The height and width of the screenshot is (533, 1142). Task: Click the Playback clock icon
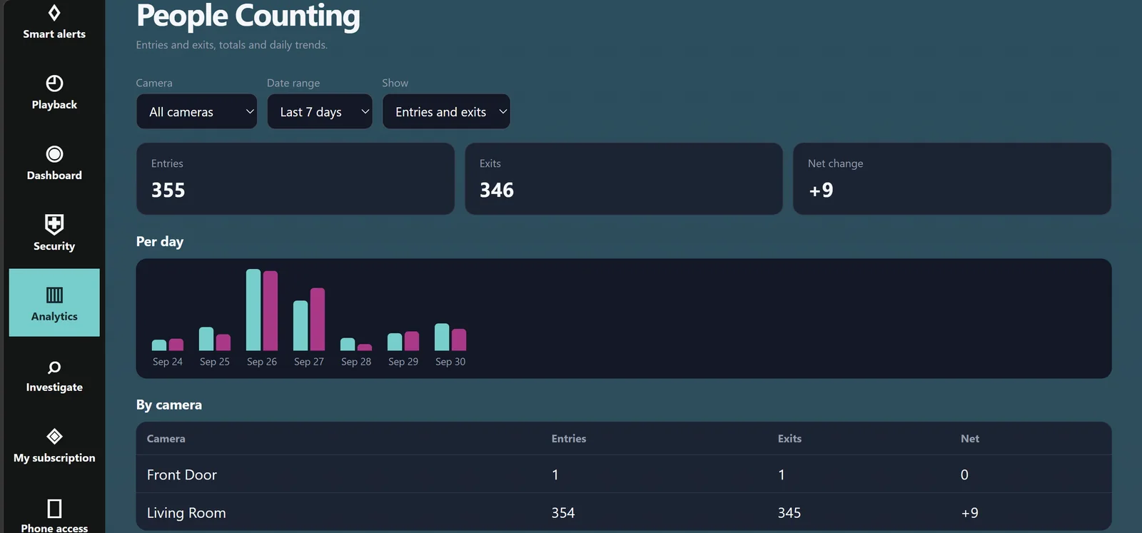click(x=54, y=83)
